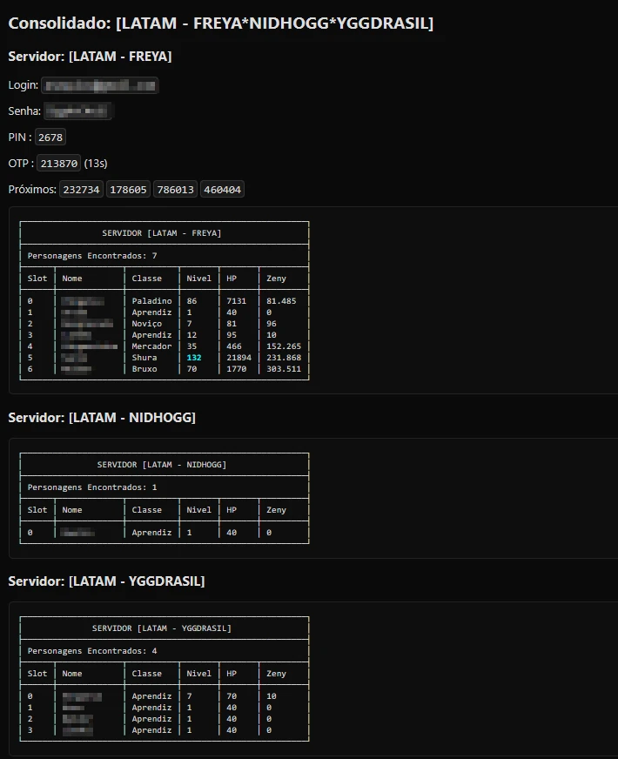Select the first code in Próximos list
618x759 pixels.
pos(82,190)
